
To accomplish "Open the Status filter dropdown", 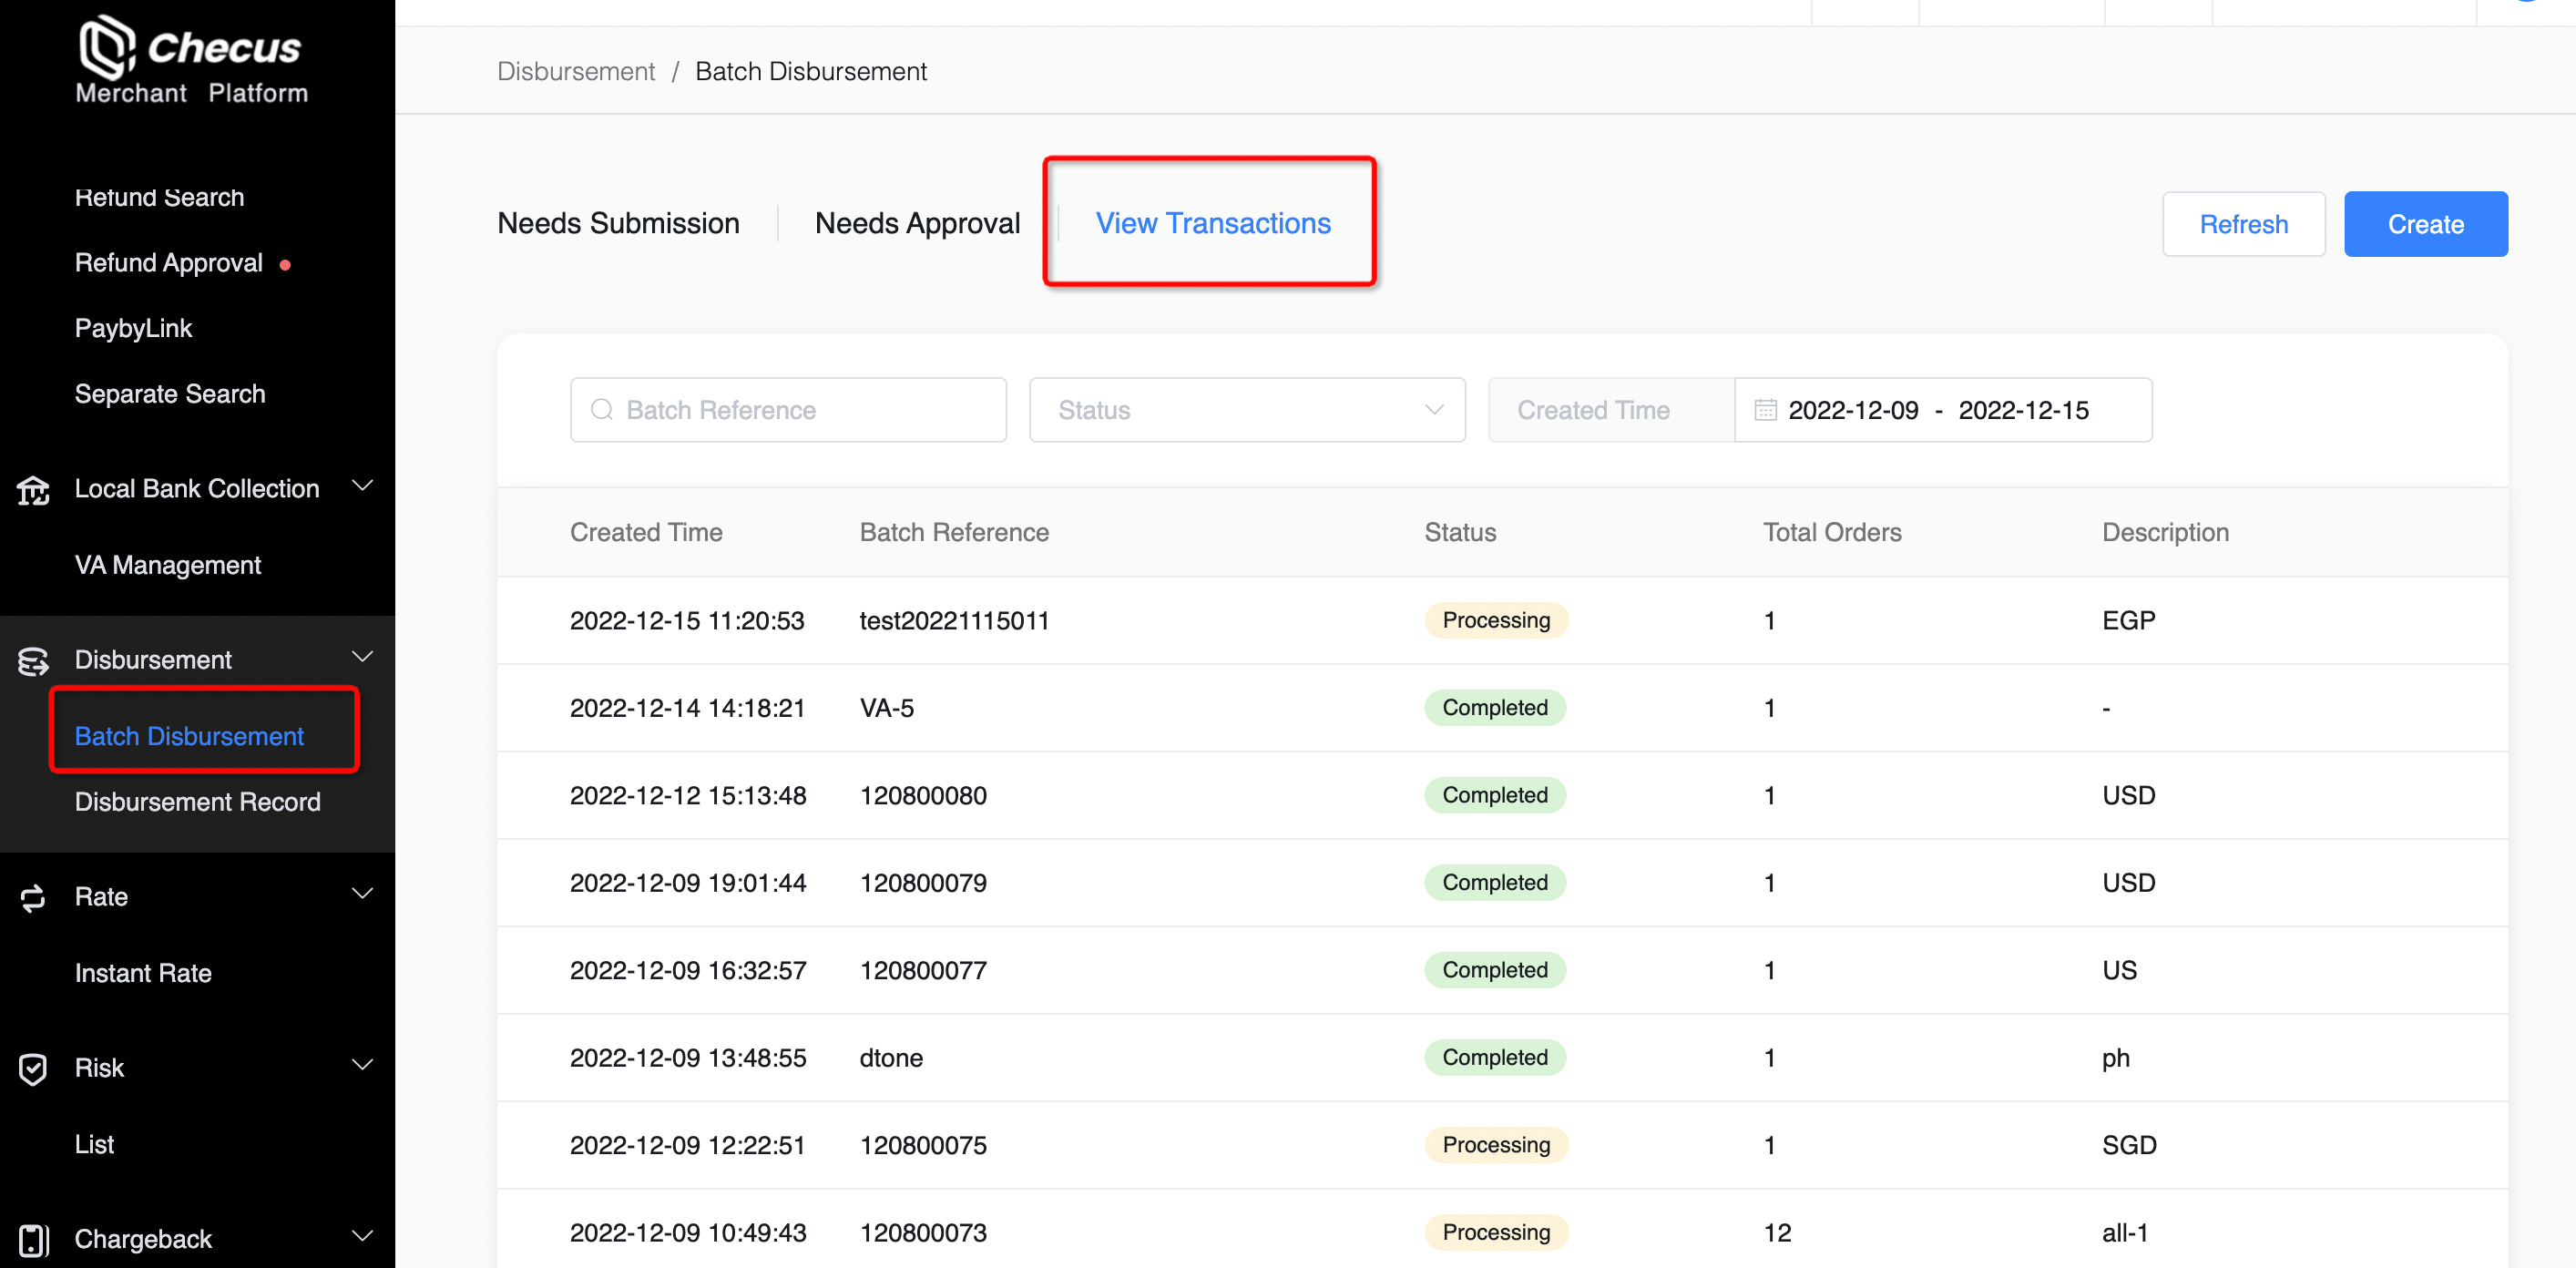I will pos(1246,410).
